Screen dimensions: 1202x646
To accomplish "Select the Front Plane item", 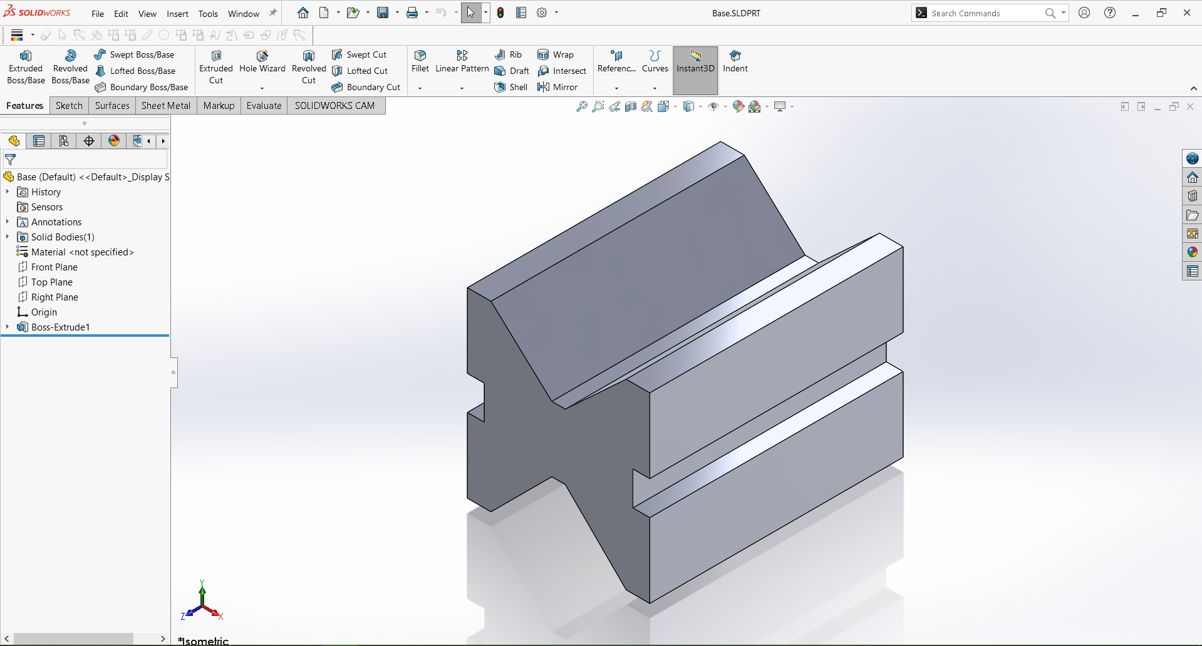I will pos(48,267).
